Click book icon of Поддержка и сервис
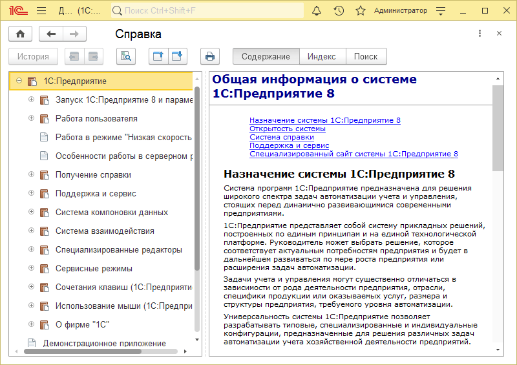The image size is (517, 365). point(45,194)
